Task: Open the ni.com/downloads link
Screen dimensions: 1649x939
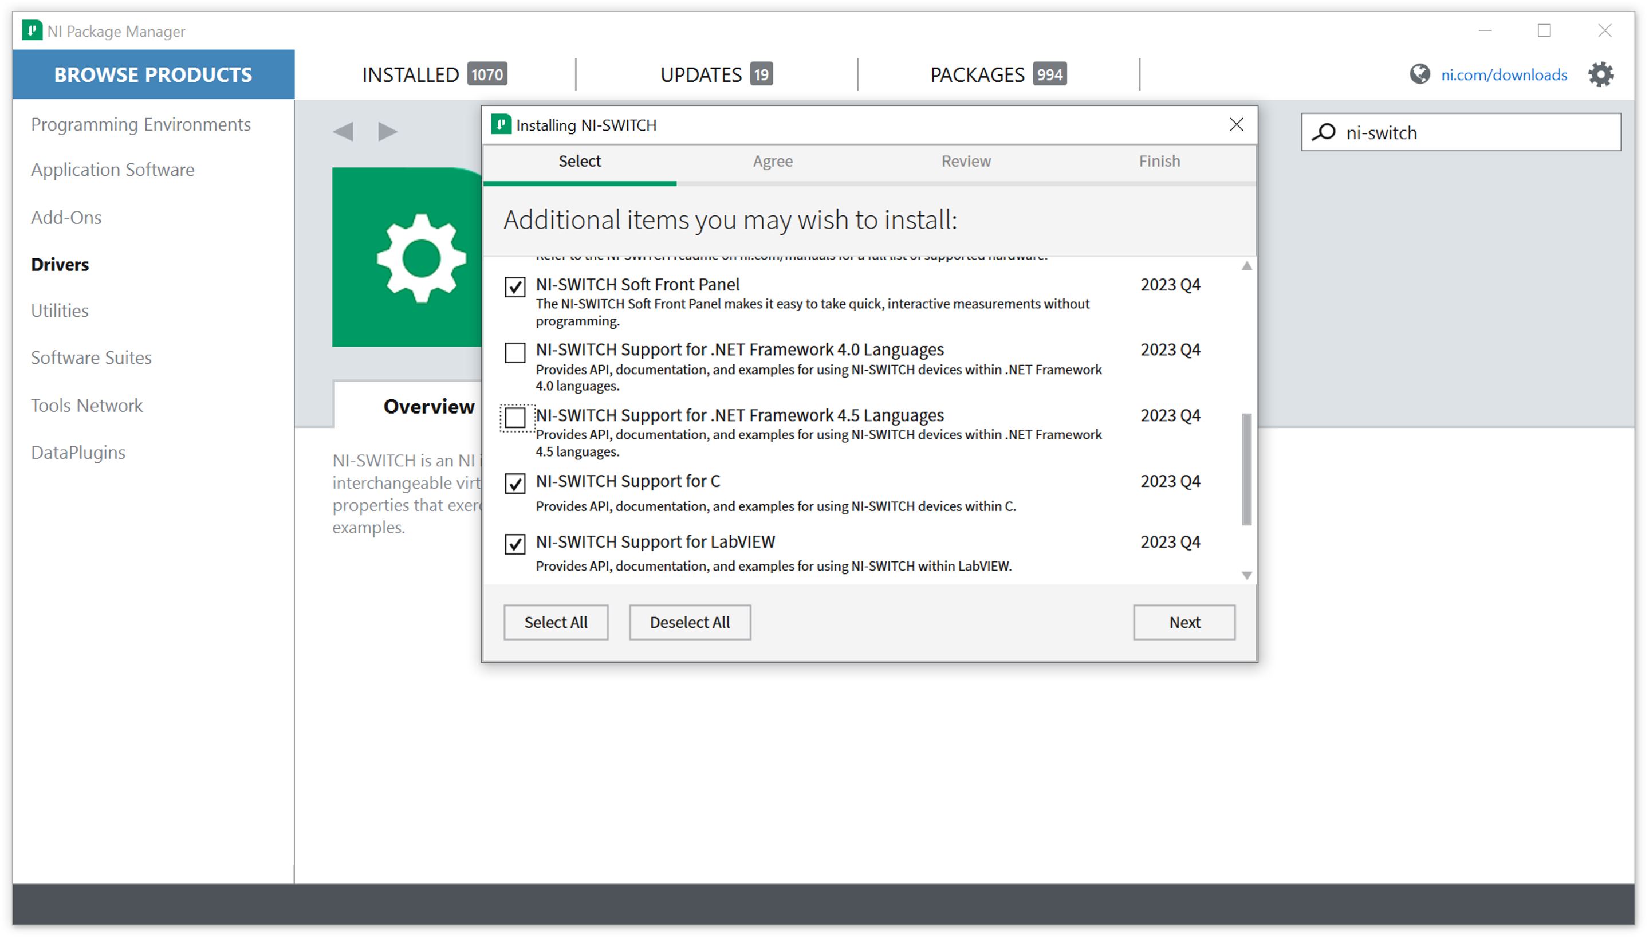Action: coord(1504,75)
